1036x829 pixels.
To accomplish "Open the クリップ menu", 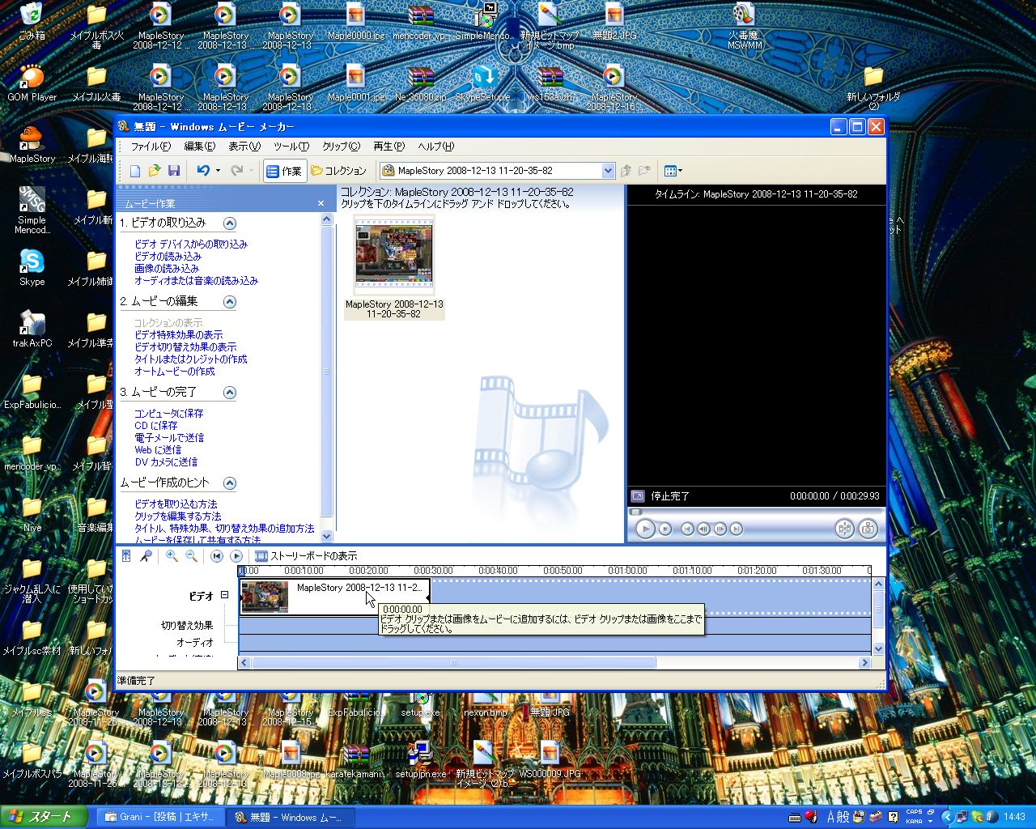I will (x=341, y=147).
